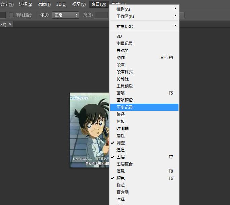Expand the 工作区(K) submenu

click(144, 16)
